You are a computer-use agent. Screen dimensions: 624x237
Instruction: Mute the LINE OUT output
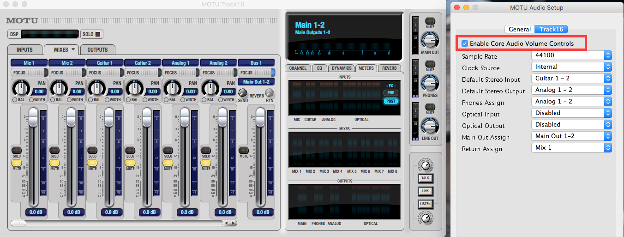(x=430, y=107)
